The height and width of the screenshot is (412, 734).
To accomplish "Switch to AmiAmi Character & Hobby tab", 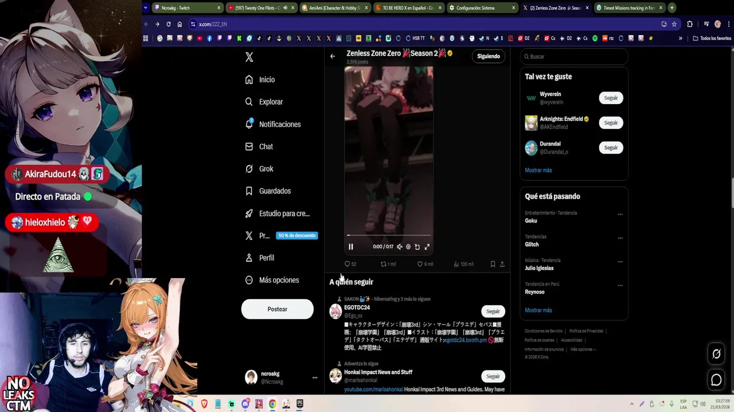I will click(335, 8).
